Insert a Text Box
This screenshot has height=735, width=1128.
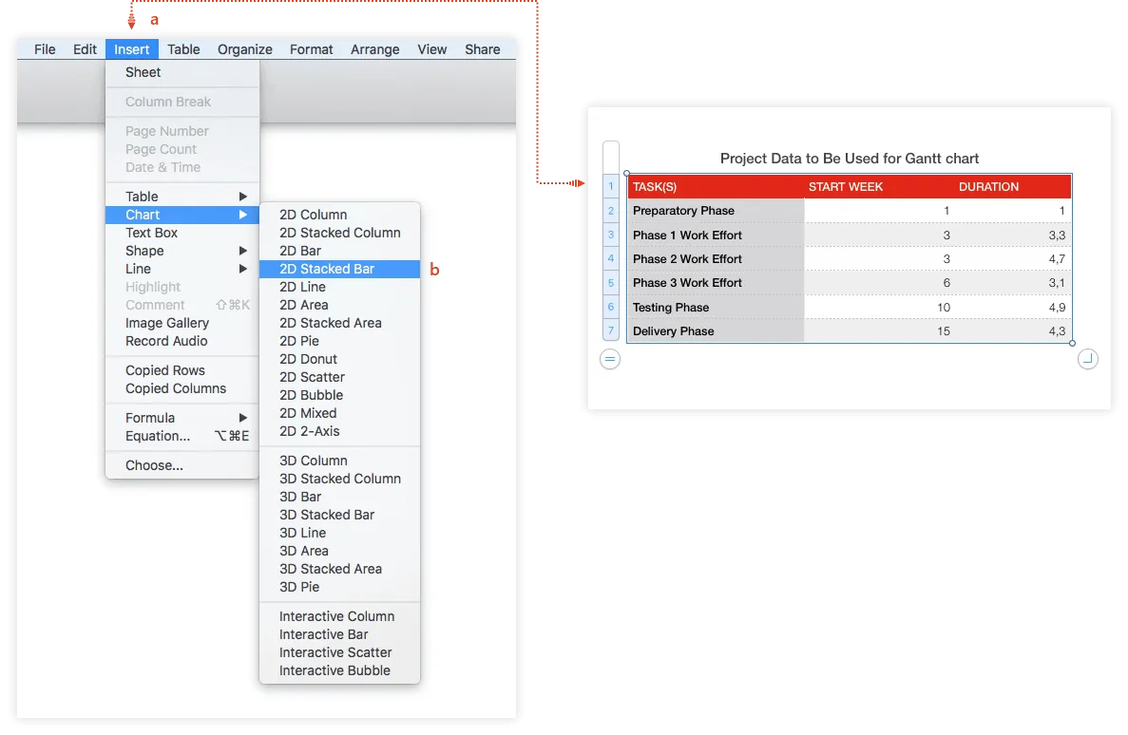pyautogui.click(x=182, y=233)
